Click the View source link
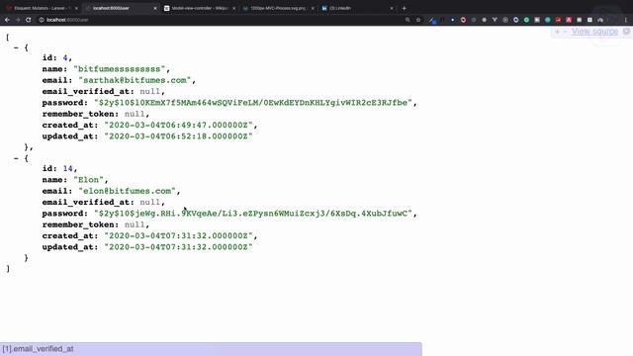633x356 pixels. (594, 32)
